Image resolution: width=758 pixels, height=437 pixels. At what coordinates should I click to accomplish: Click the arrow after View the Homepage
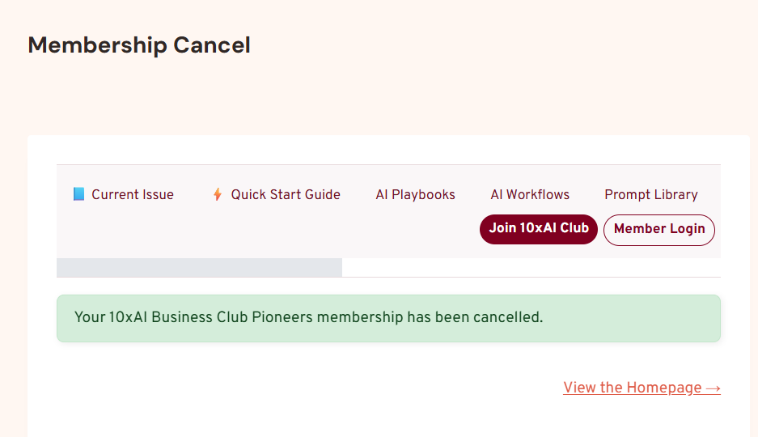pos(713,388)
